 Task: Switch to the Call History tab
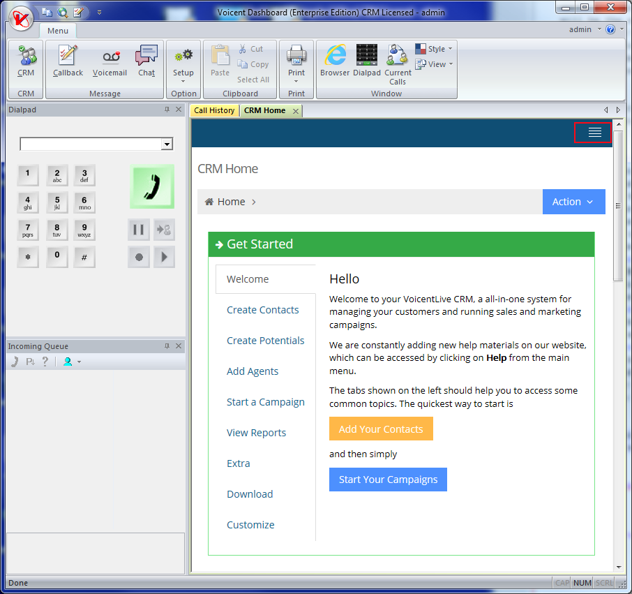214,110
